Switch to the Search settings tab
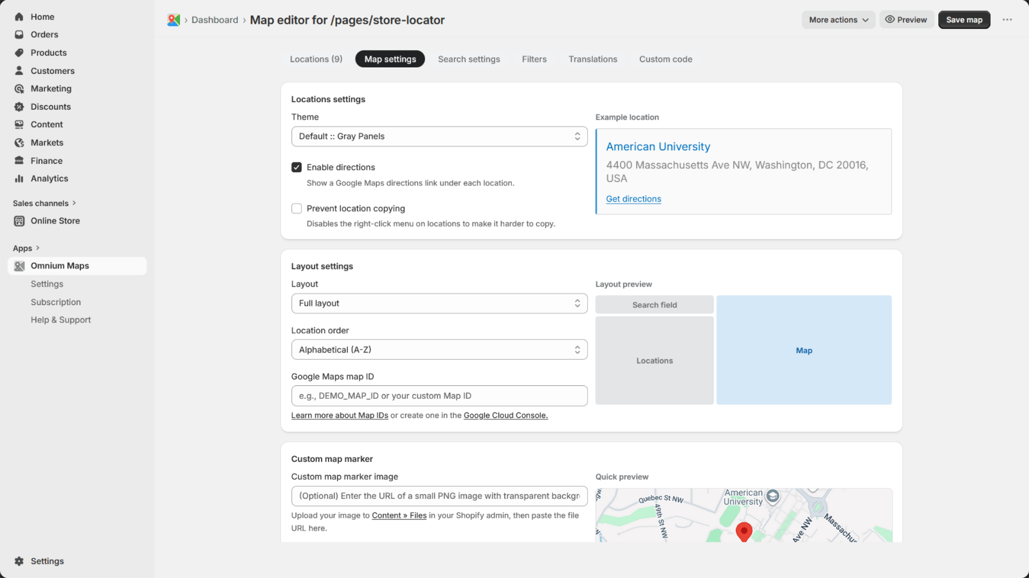Screen dimensions: 1029x578 click(x=469, y=59)
